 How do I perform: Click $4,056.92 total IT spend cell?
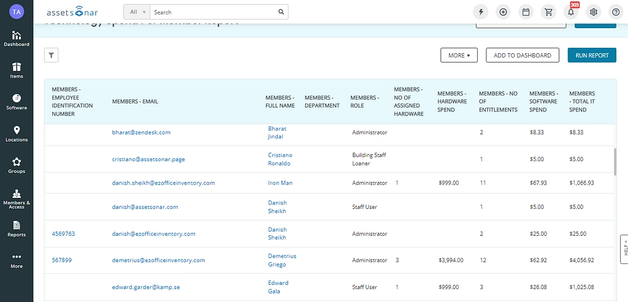point(581,260)
